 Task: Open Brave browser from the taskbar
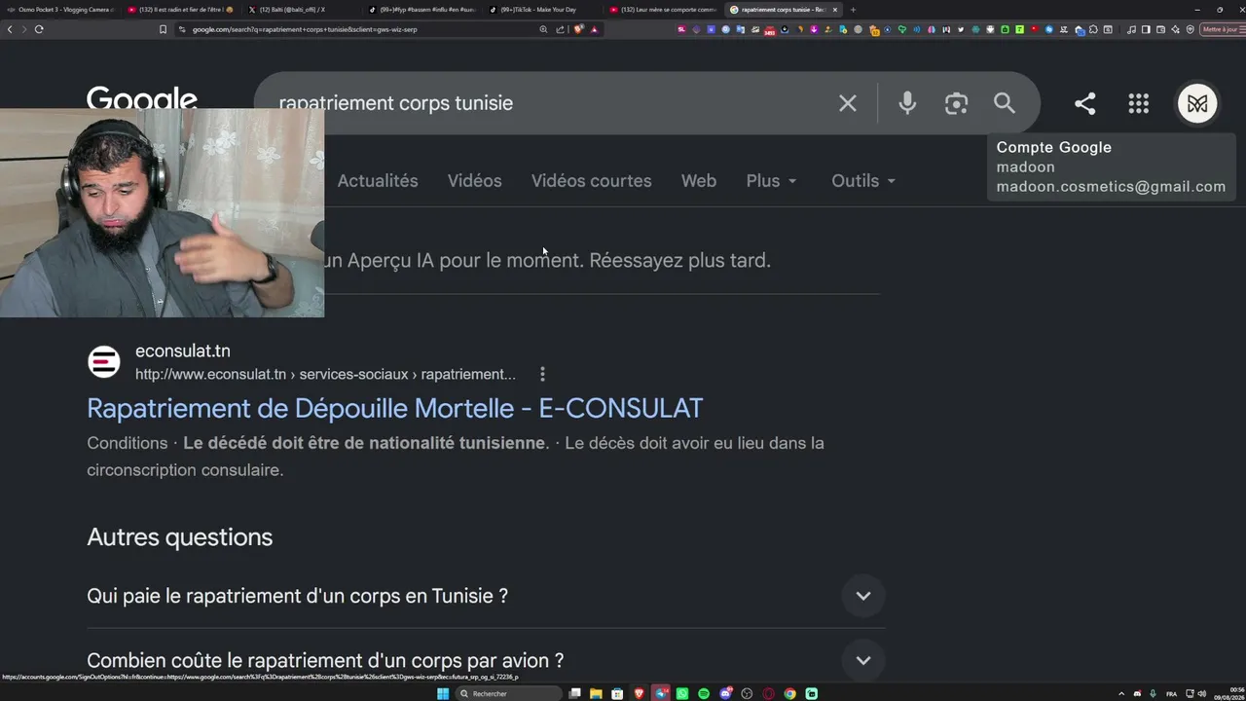coord(640,693)
